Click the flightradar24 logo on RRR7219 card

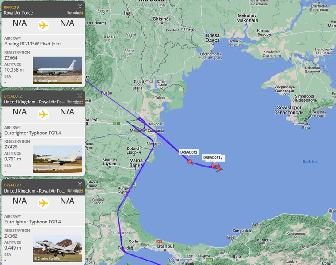click(75, 13)
